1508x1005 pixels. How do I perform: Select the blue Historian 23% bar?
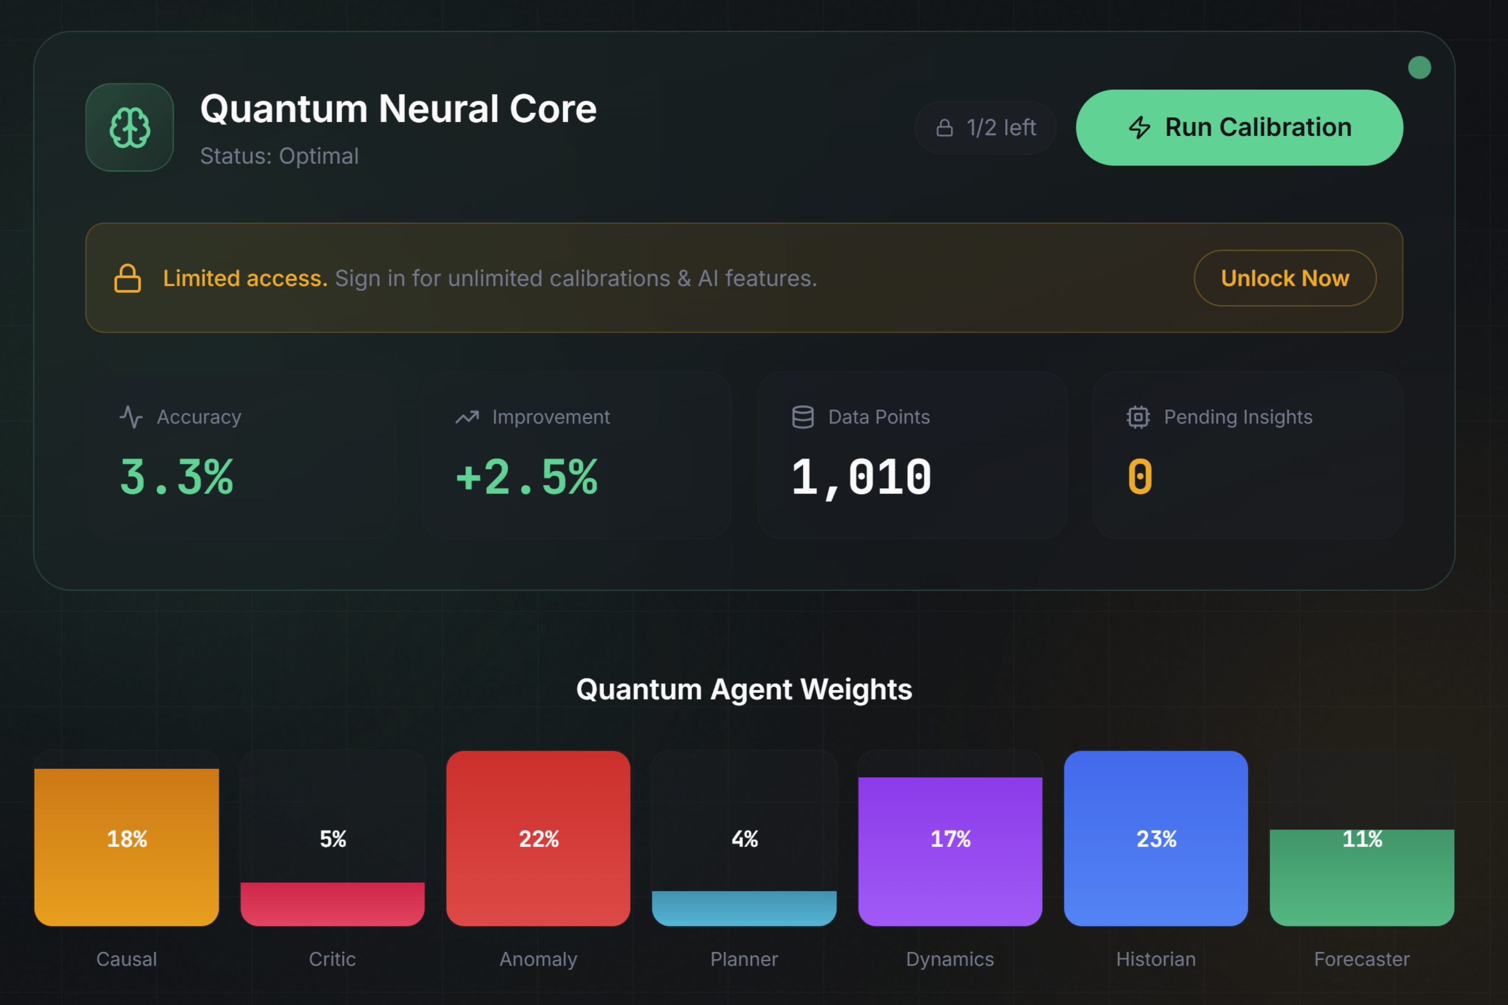(1156, 838)
